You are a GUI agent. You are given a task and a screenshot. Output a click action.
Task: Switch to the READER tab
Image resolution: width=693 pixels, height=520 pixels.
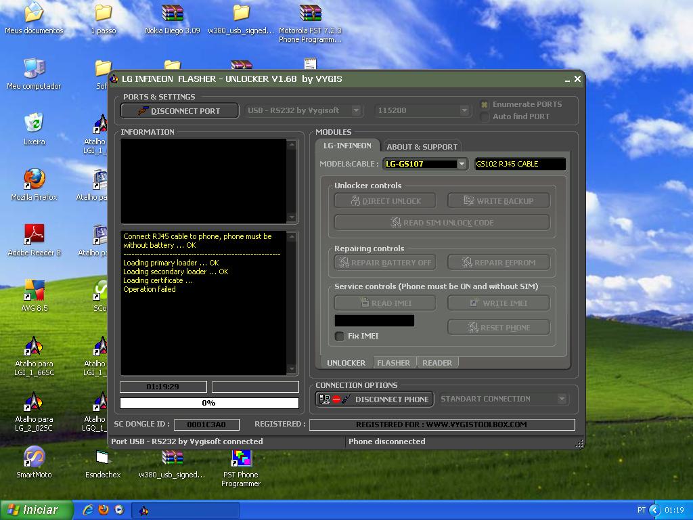437,363
